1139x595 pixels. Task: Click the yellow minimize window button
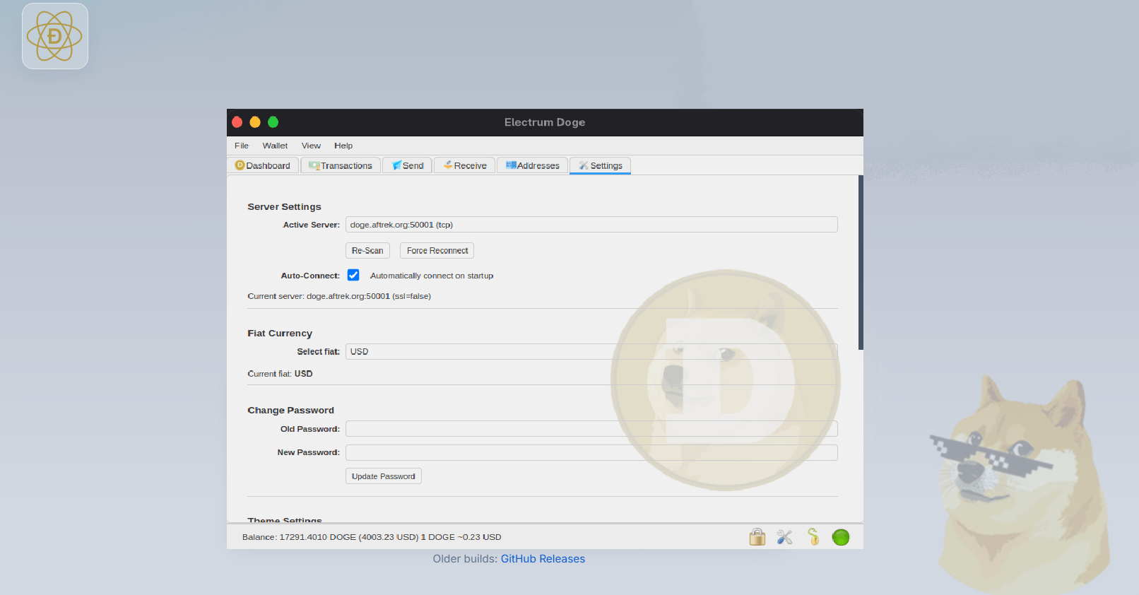tap(255, 122)
